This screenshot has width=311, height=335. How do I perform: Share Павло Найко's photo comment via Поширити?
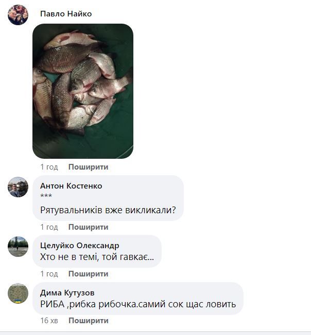click(x=89, y=167)
